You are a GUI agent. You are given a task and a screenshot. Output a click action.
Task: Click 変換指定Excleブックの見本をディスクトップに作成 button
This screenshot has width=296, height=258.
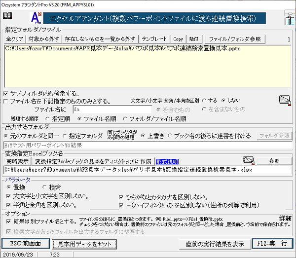93,161
